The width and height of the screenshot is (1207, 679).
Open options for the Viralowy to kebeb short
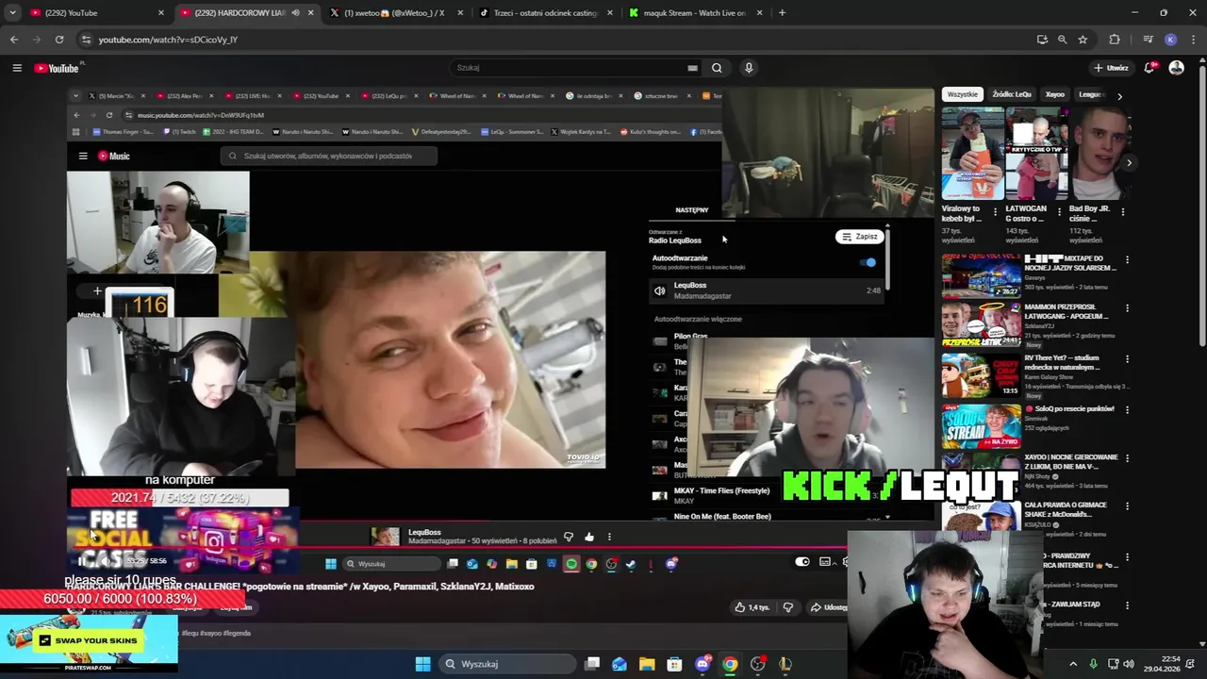pyautogui.click(x=995, y=212)
